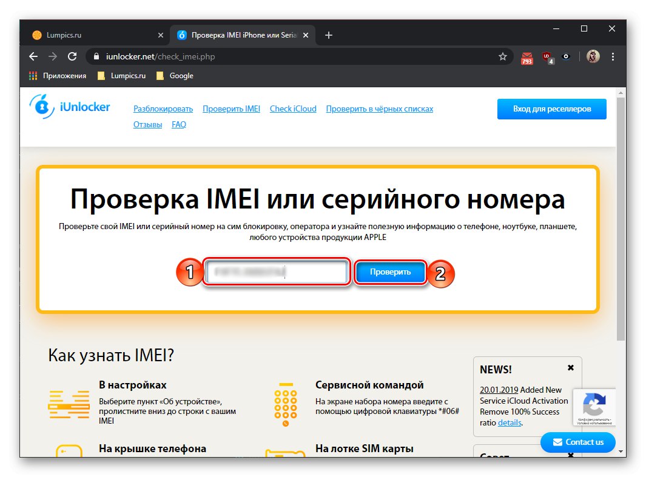Image resolution: width=646 pixels, height=477 pixels.
Task: Click the page vertical scrollbar thumb
Action: [621, 219]
